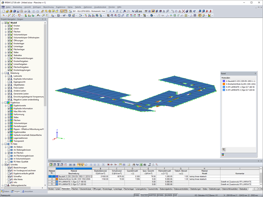Toggle the Knoten checkbox
This screenshot has width=263, height=197.
[x=9, y=26]
